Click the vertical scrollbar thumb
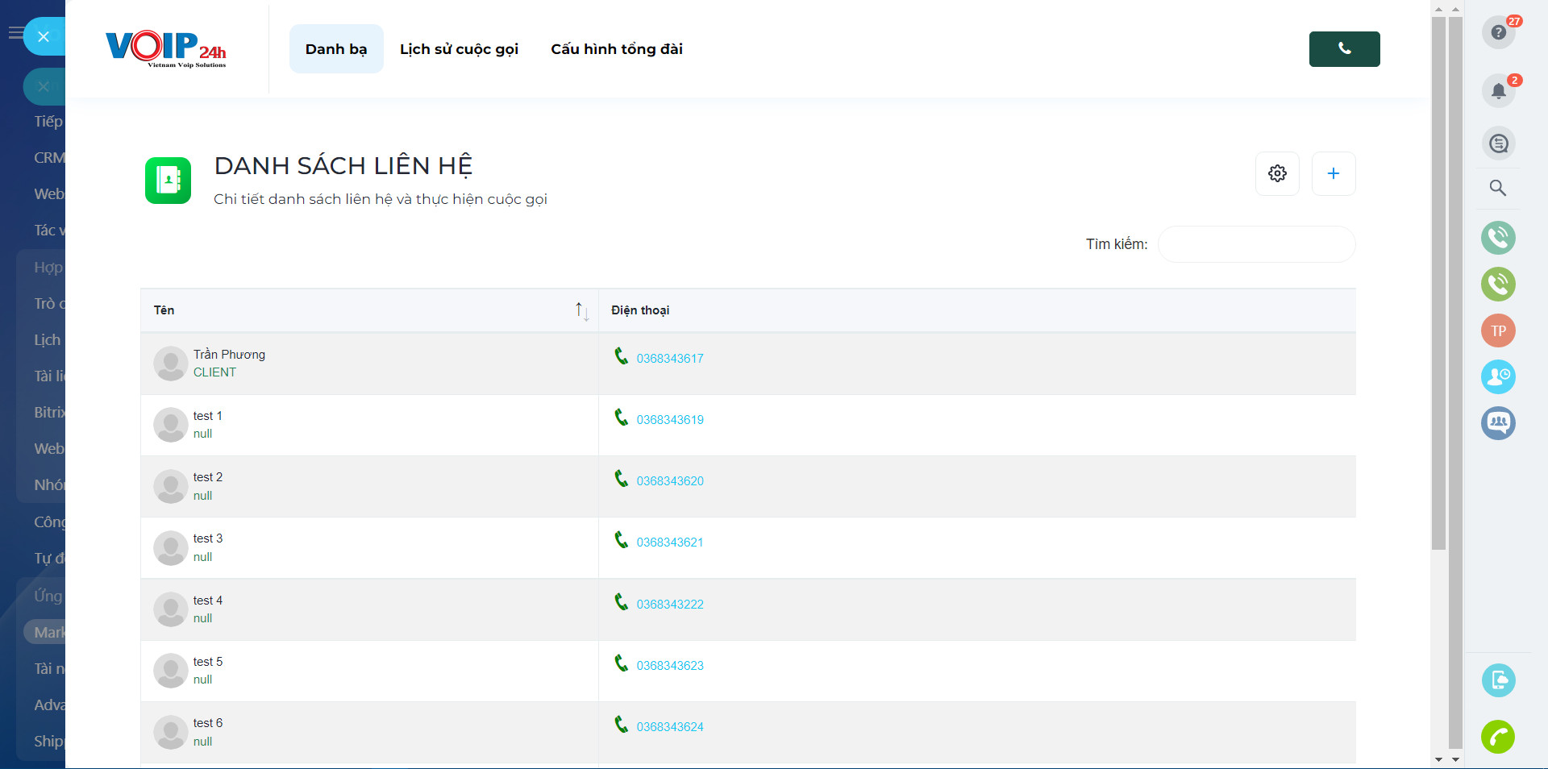1548x769 pixels. [x=1438, y=282]
